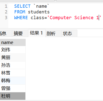
Task: Click the WHERE keyword in line 3
Action: (21, 18)
